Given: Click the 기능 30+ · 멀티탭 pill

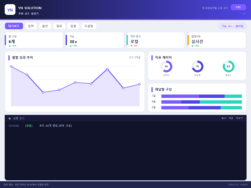Looking at the screenshot, I should click(x=232, y=26).
